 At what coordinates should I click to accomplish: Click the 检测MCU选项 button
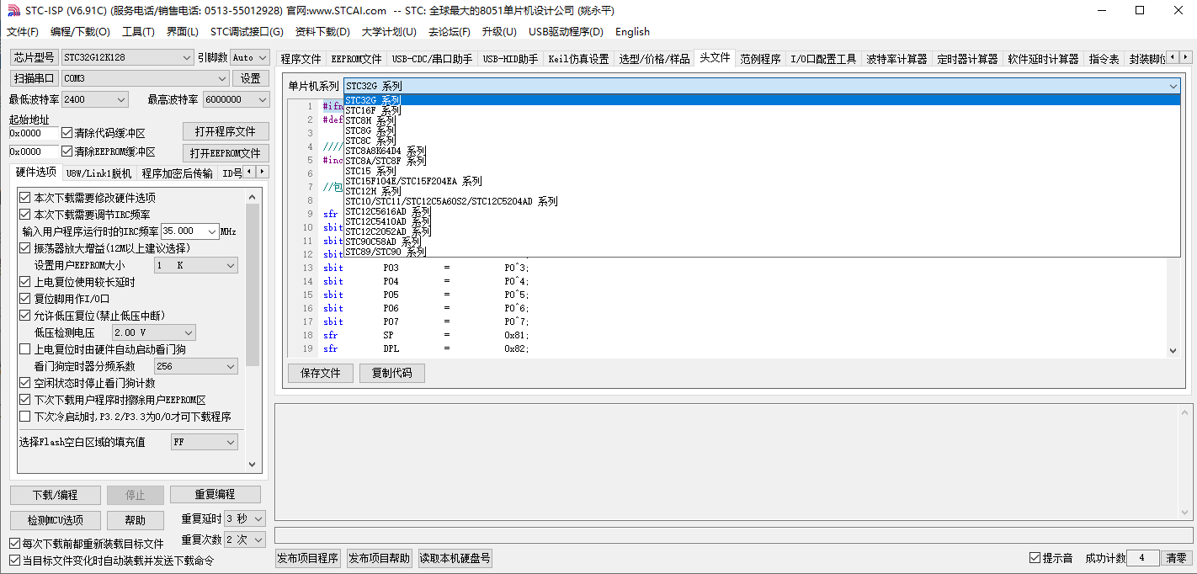tap(56, 520)
